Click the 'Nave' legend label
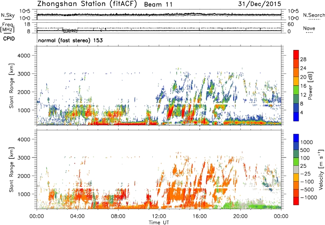 [x=309, y=28]
